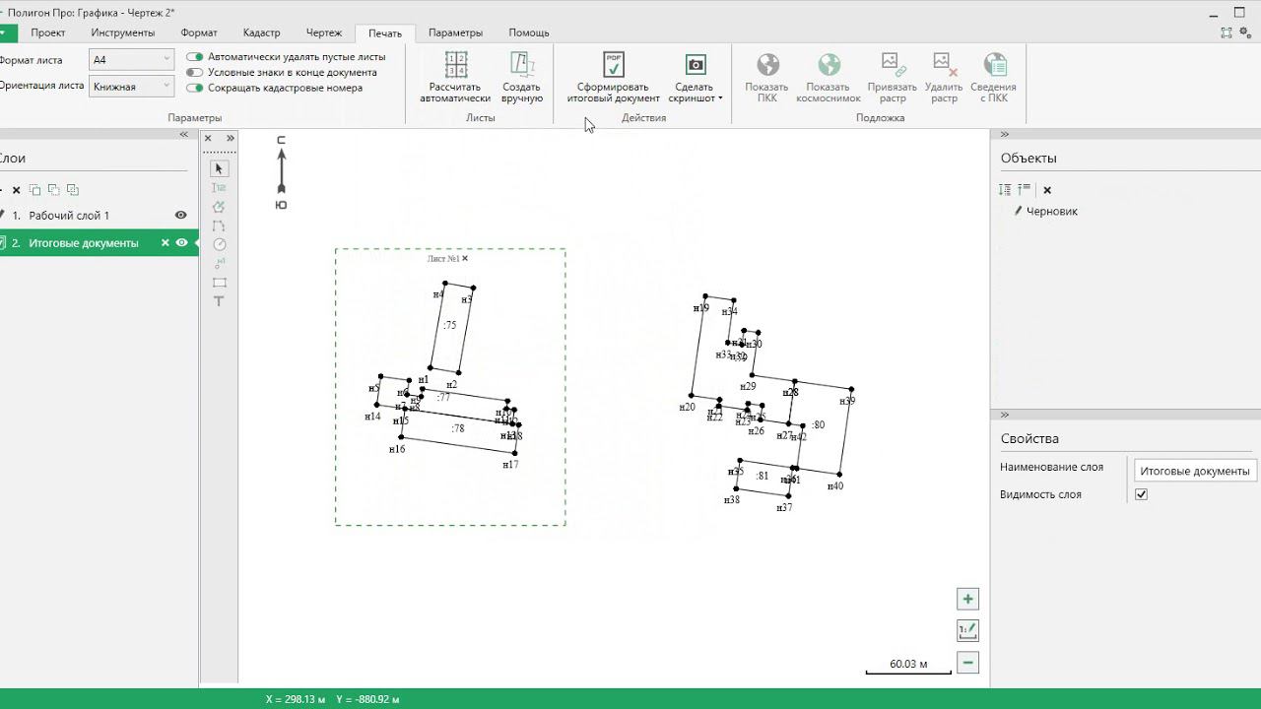This screenshot has width=1261, height=709.
Task: Select Итоговые документы layer row
Action: [x=99, y=243]
